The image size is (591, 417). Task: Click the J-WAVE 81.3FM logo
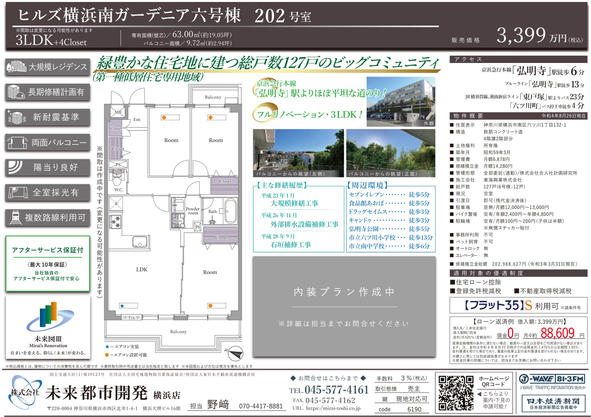(x=552, y=379)
